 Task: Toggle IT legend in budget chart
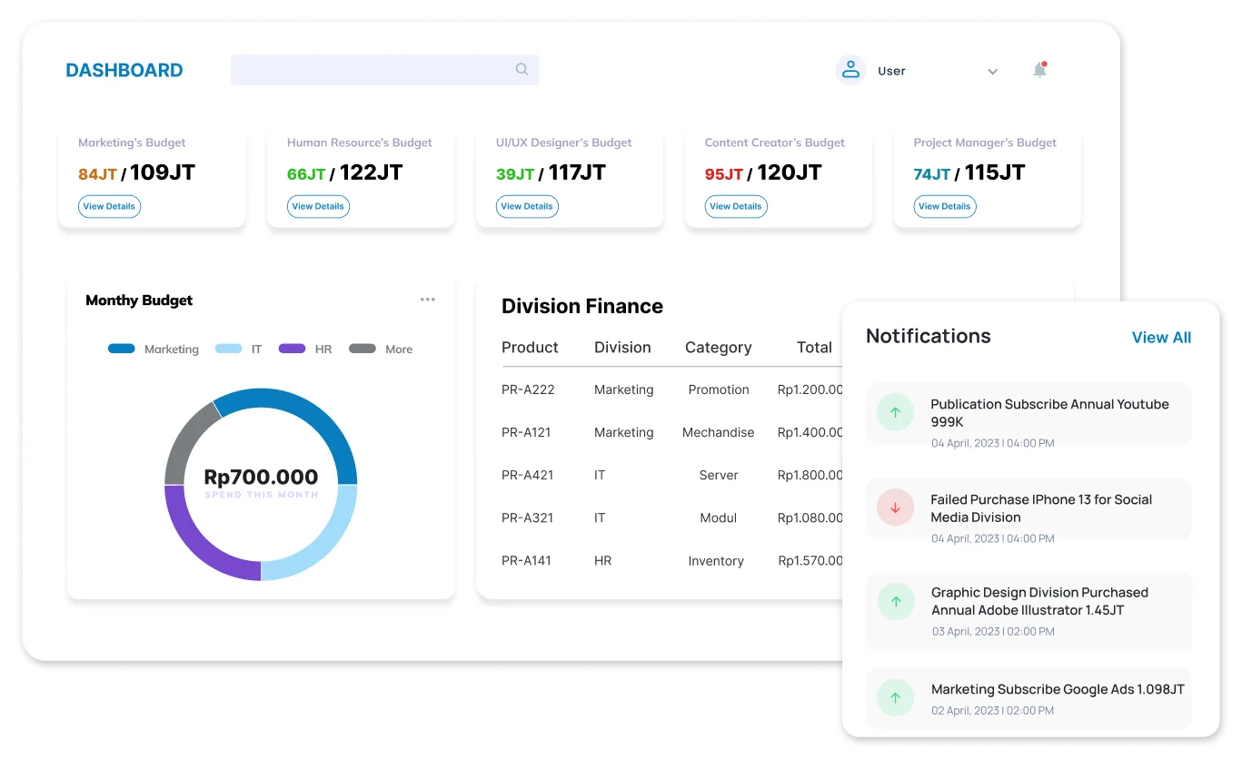[x=239, y=349]
